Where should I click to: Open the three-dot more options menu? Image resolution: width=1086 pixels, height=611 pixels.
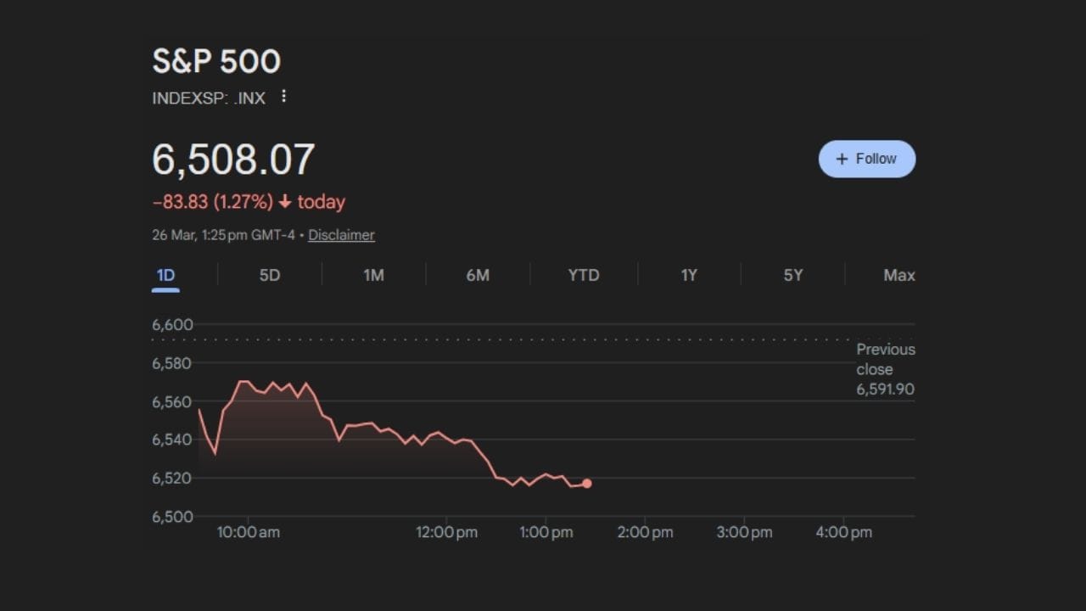click(284, 97)
